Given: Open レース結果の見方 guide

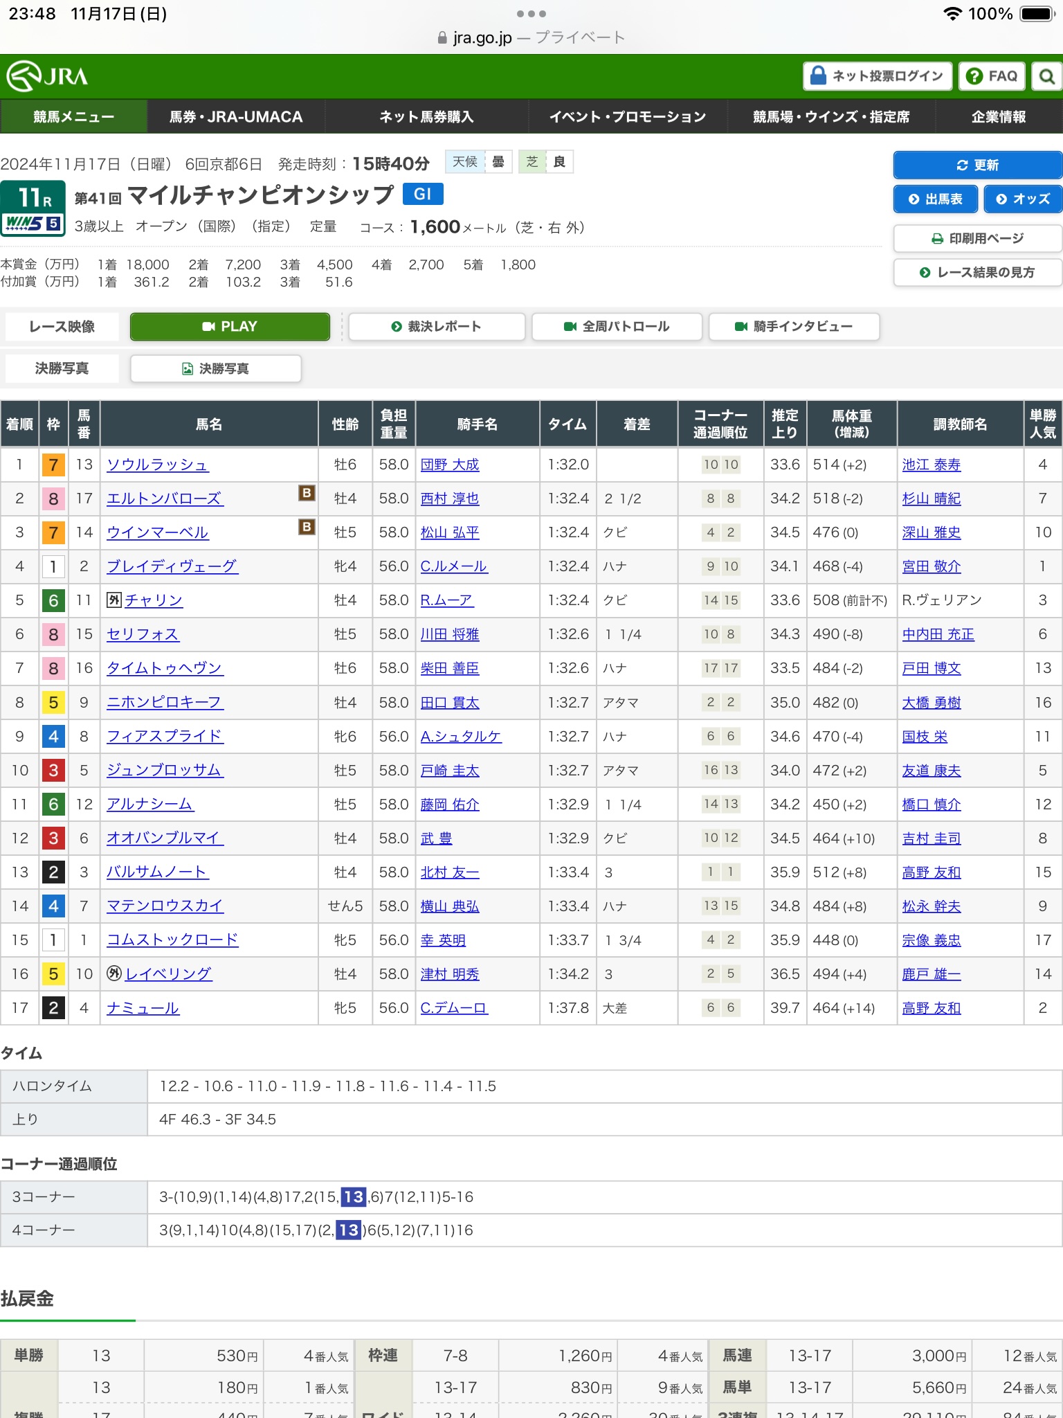Looking at the screenshot, I should (977, 272).
